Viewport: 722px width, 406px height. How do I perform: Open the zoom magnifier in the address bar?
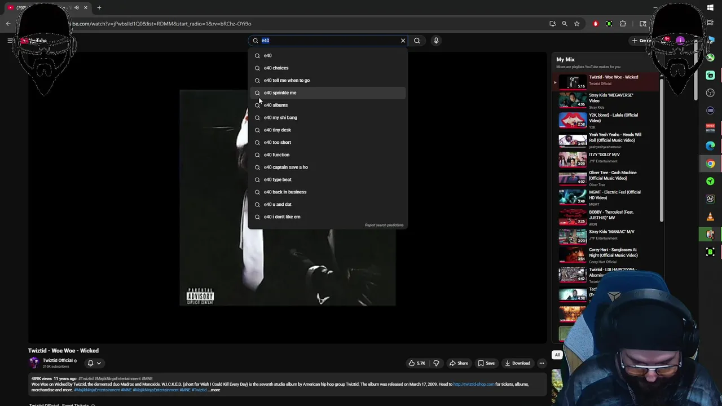pos(565,24)
